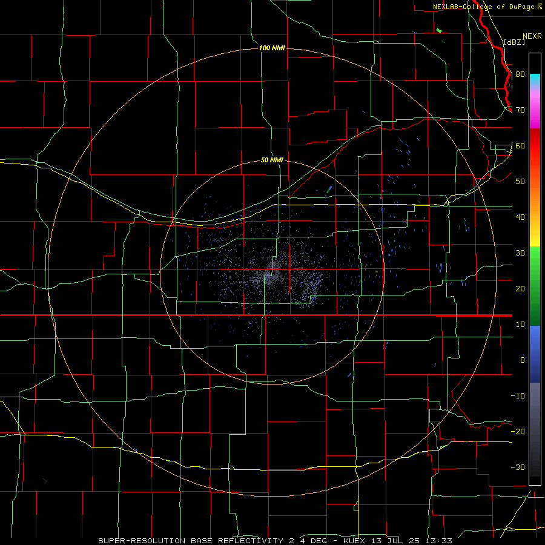Click the 0 value on dBZ scale

523,360
